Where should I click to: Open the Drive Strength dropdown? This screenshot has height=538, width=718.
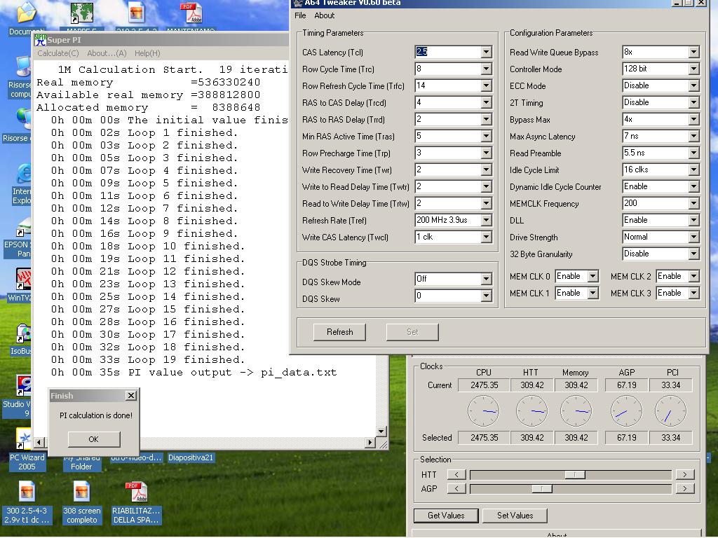click(693, 237)
